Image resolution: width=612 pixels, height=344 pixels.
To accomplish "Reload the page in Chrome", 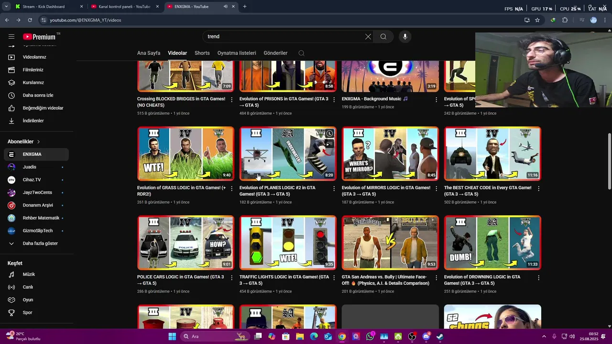I will [30, 20].
